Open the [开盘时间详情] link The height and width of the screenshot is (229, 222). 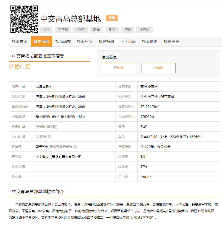click(x=46, y=127)
